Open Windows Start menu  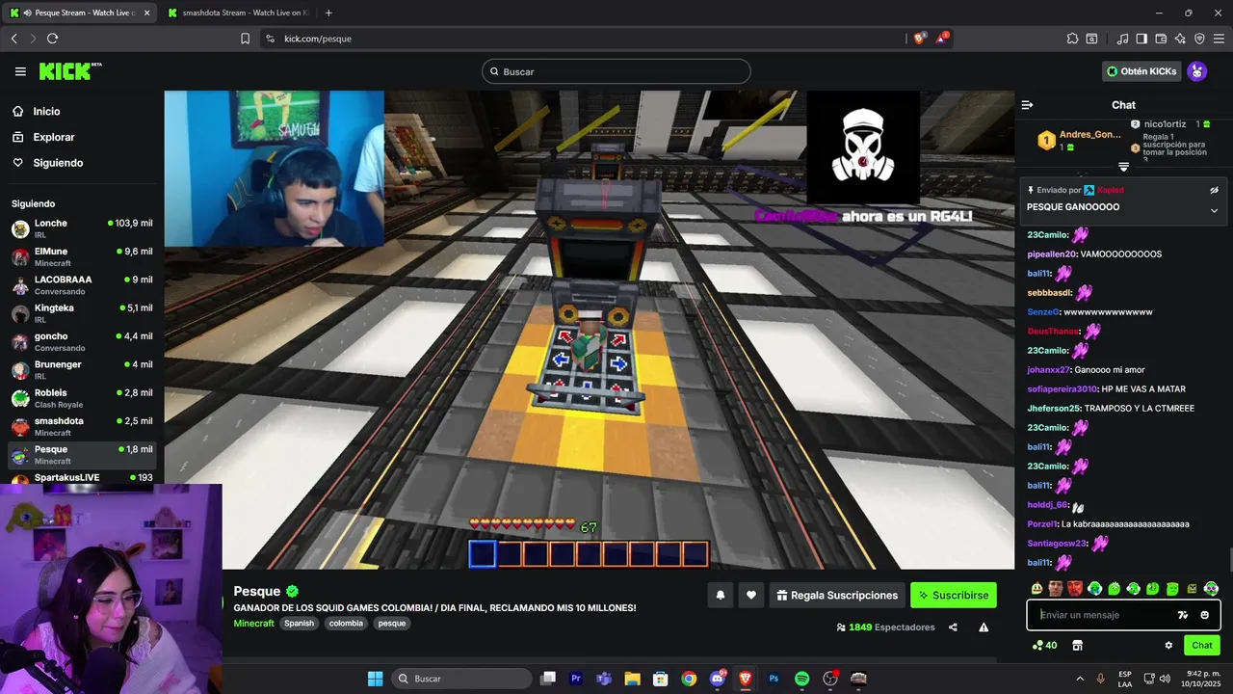pos(375,679)
